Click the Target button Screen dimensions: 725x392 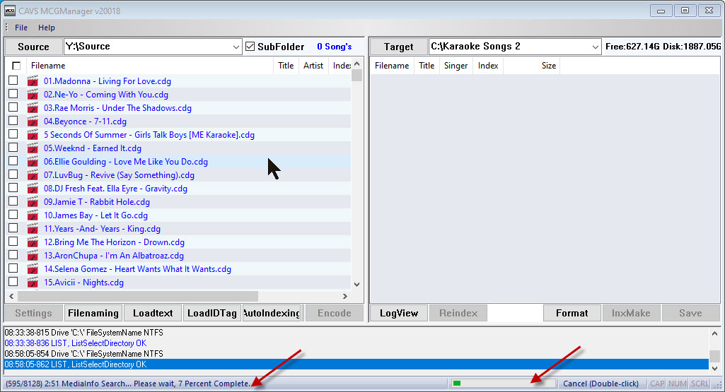[x=398, y=47]
